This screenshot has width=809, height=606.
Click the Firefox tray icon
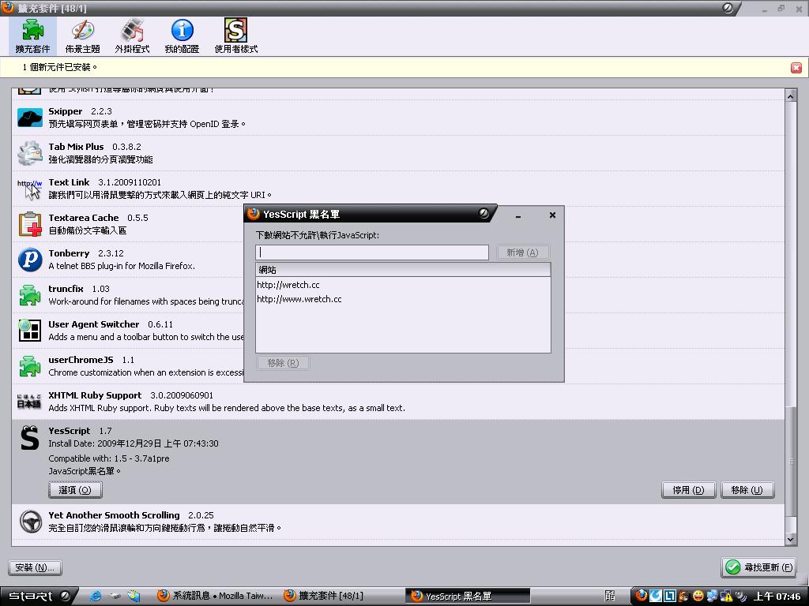point(642,596)
